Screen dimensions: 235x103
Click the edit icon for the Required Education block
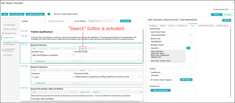(26, 44)
